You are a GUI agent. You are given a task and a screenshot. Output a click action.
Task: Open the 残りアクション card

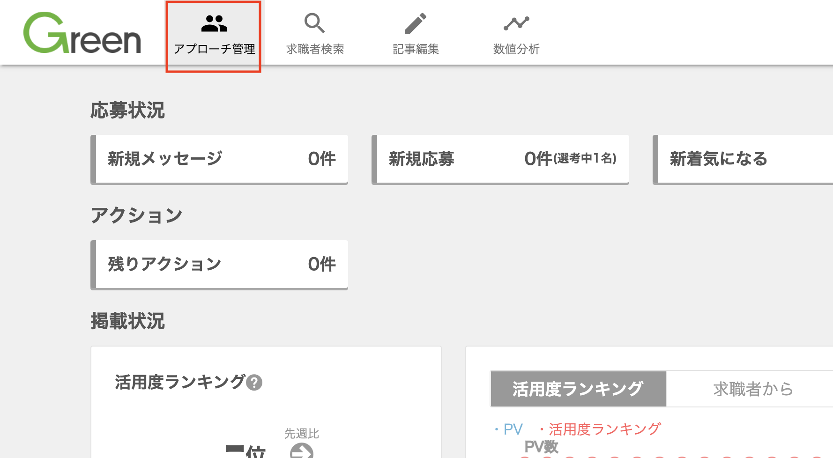[x=219, y=265]
